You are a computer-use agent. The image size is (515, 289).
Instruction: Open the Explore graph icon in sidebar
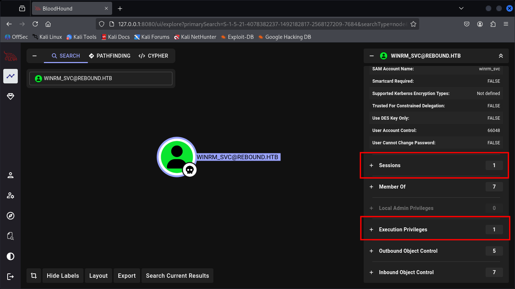click(x=11, y=76)
